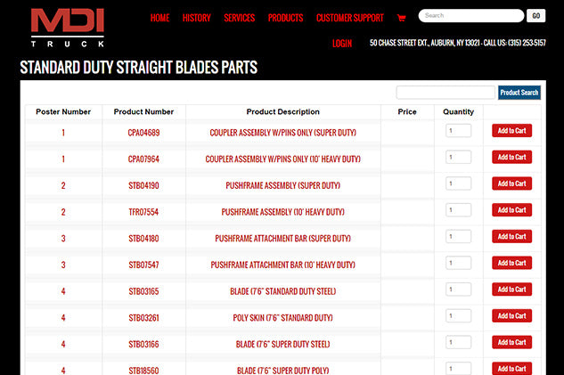Click the Login link
This screenshot has width=564, height=375.
pos(342,44)
